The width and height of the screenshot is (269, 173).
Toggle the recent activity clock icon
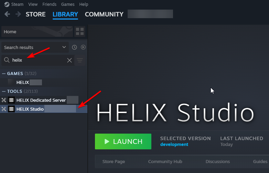(74, 47)
